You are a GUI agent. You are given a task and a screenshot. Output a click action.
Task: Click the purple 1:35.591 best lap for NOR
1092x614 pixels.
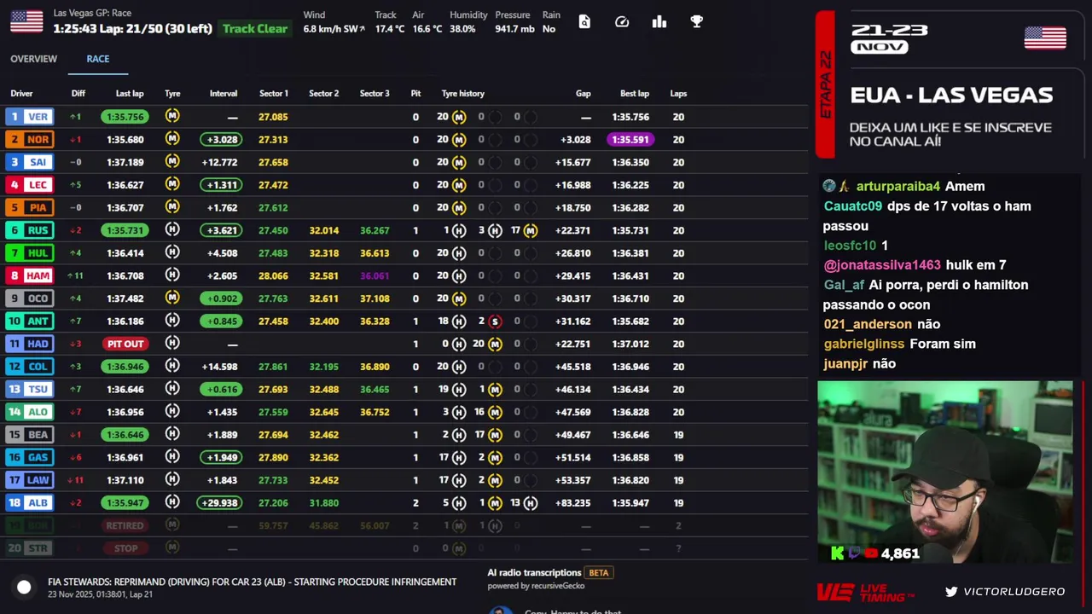[630, 139]
